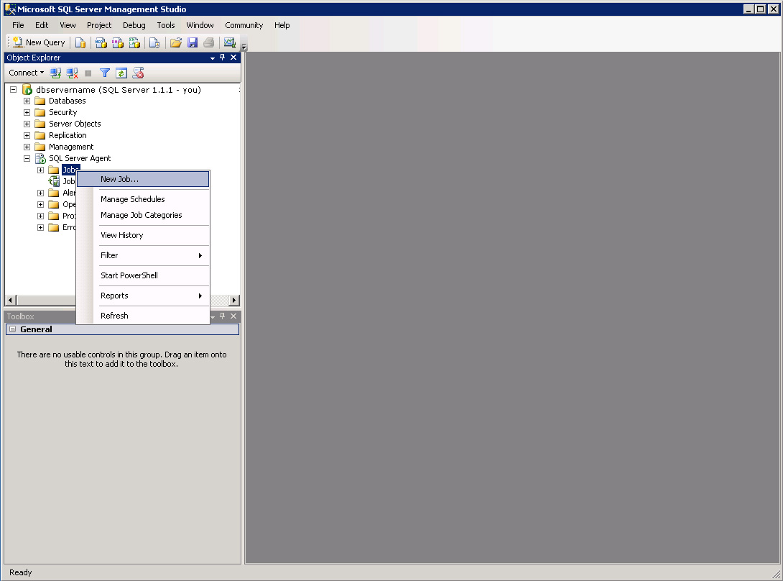Image resolution: width=783 pixels, height=581 pixels.
Task: Select the Server Objects tree item
Action: [x=75, y=124]
